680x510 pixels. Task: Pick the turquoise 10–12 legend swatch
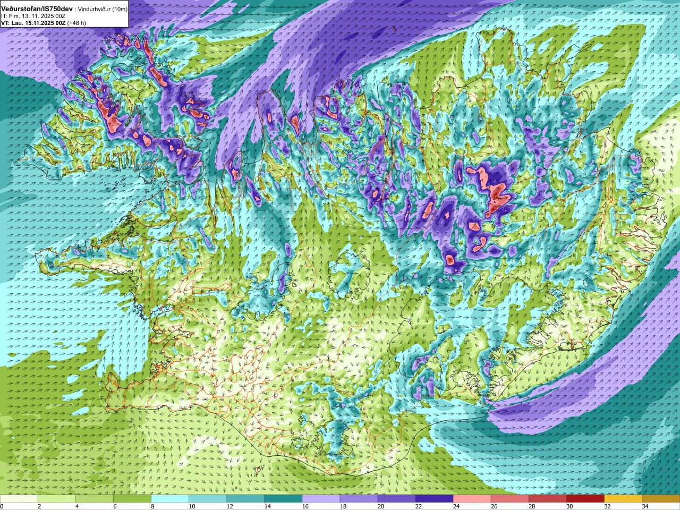click(x=208, y=499)
